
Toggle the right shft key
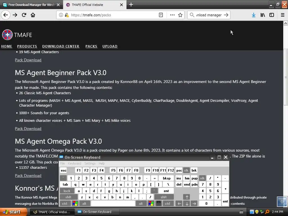coord(164,197)
